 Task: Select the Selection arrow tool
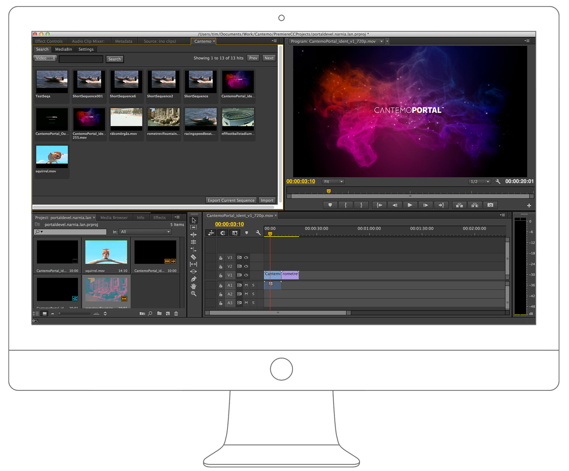click(194, 220)
